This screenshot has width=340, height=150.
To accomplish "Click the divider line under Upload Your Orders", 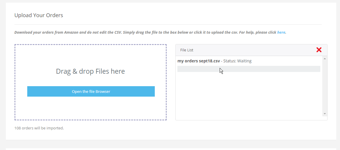I will pyautogui.click(x=168, y=25).
